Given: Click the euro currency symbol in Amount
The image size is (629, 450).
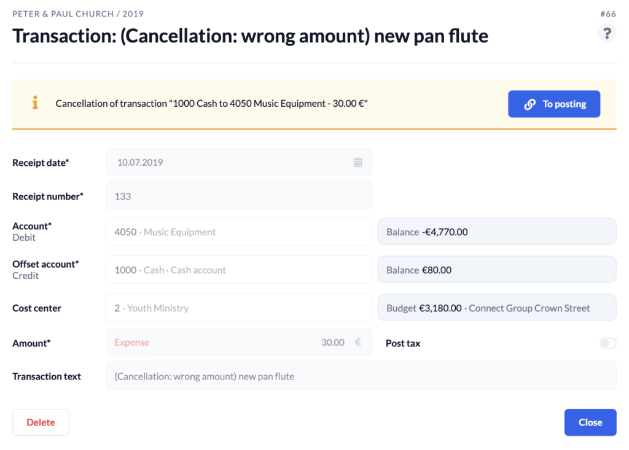Looking at the screenshot, I should pos(358,342).
